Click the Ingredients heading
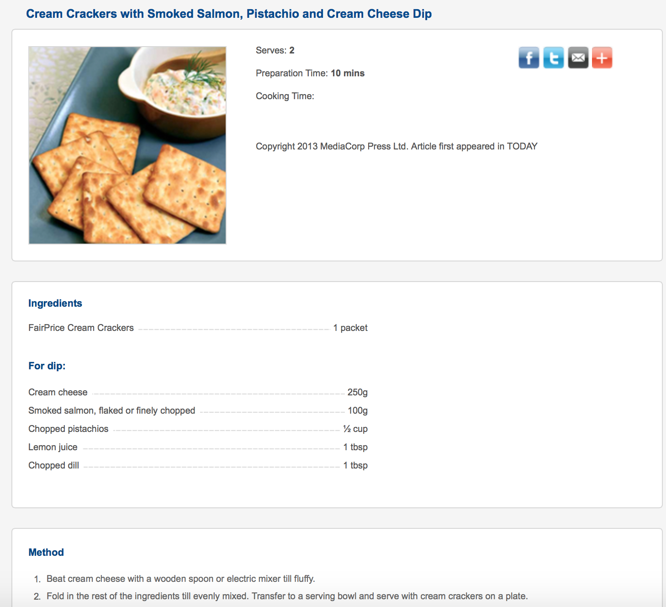This screenshot has height=607, width=666. pyautogui.click(x=55, y=303)
